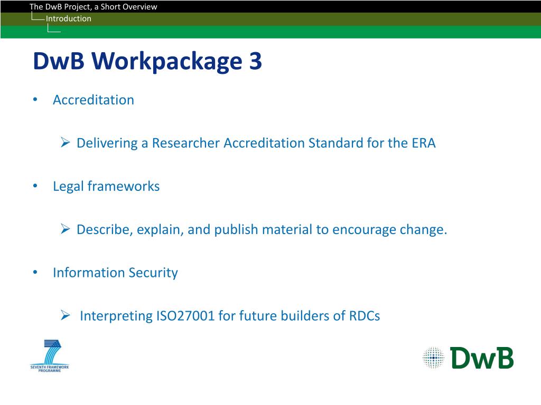The height and width of the screenshot is (405, 541).
Task: Select the 'Legal frameworks' bullet text
Action: click(106, 186)
